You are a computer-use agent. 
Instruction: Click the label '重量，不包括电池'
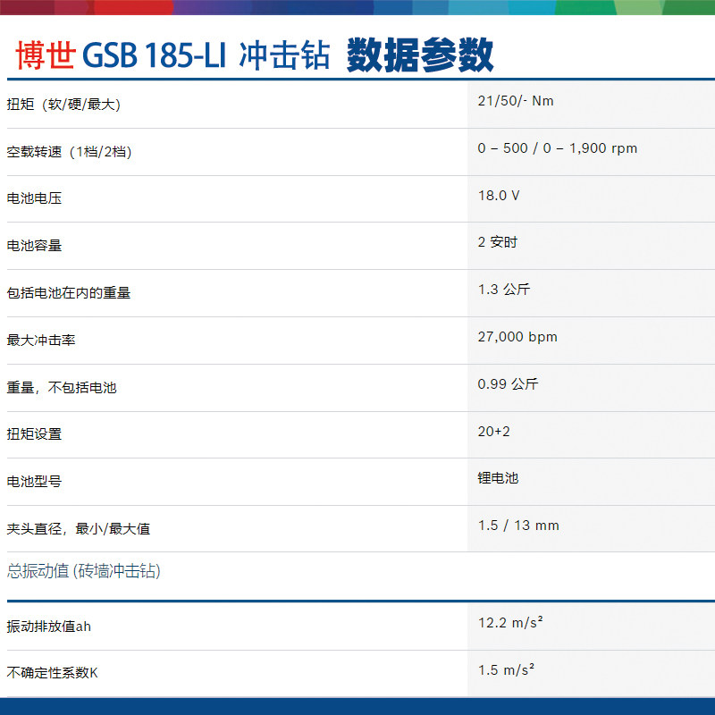(x=62, y=388)
